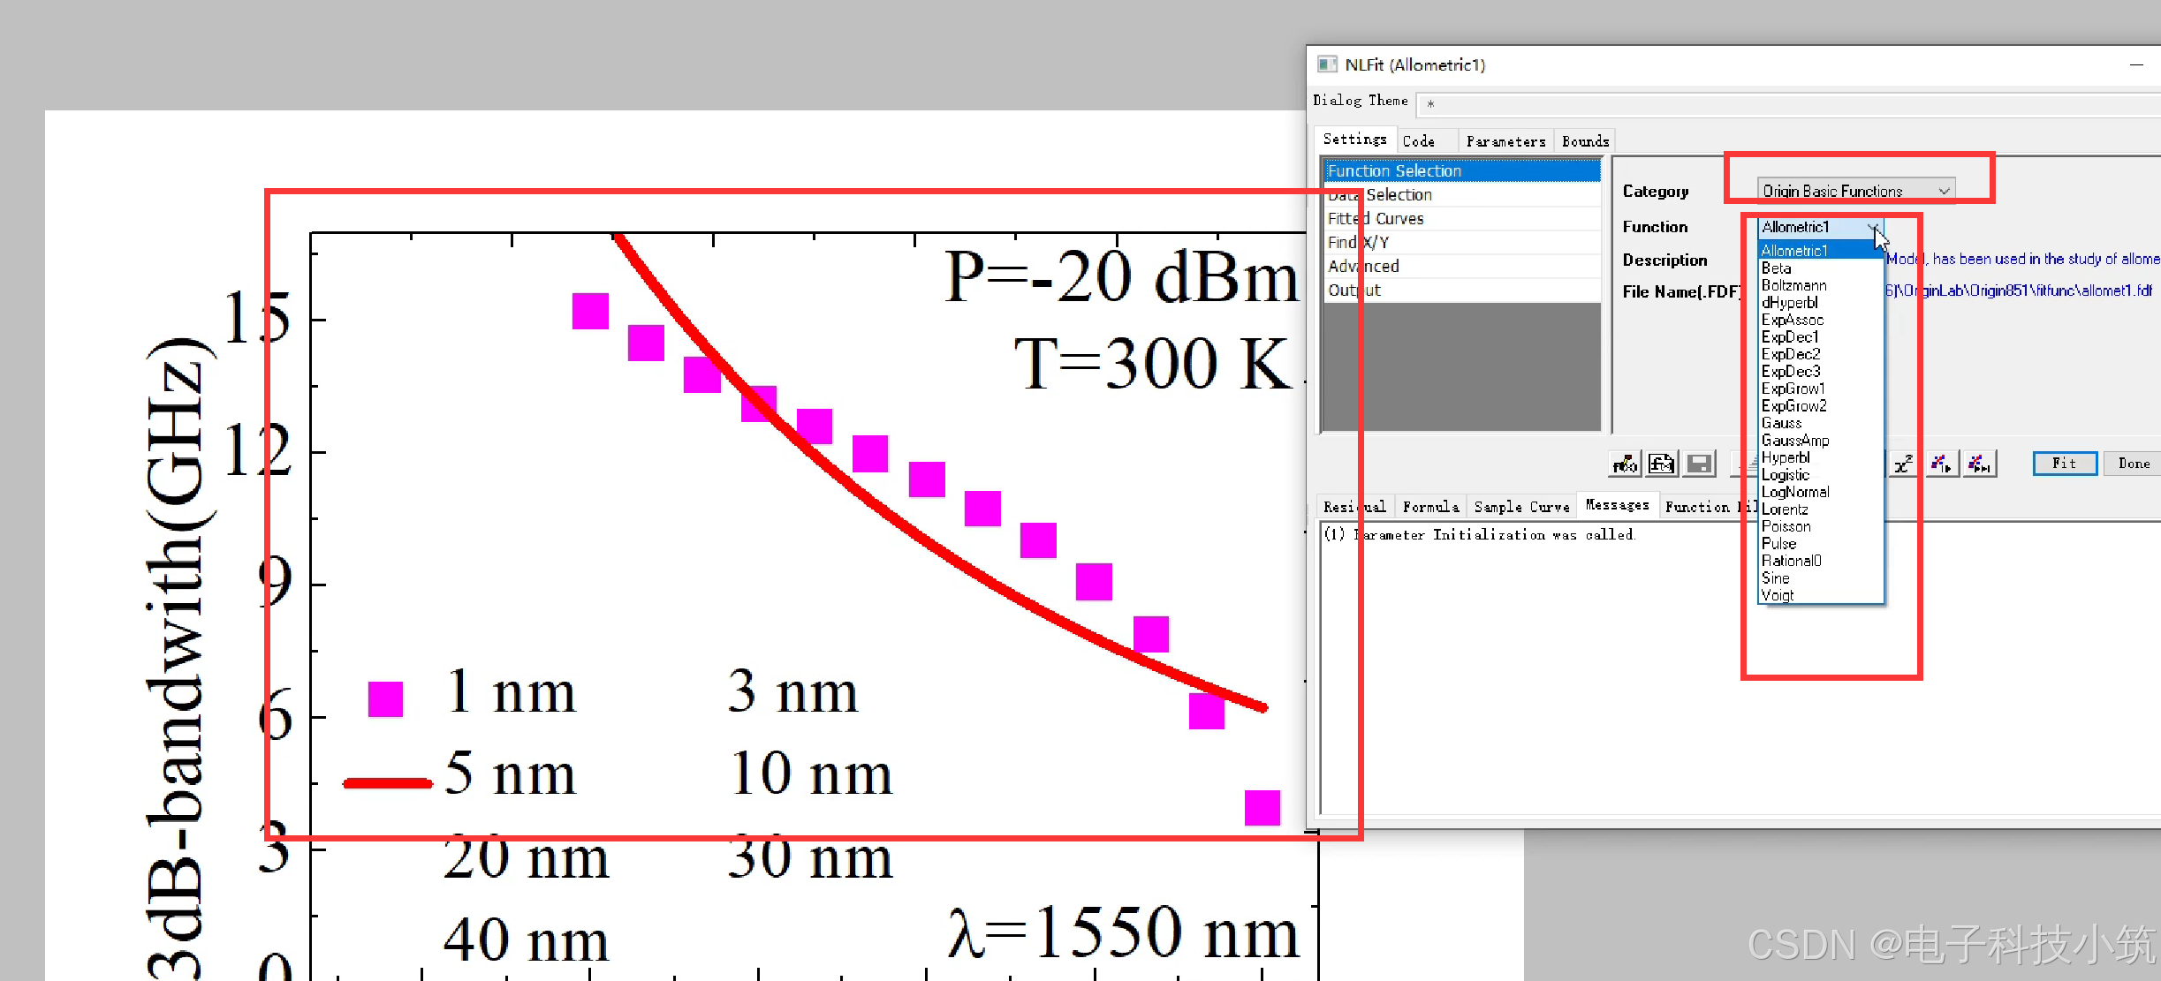Click the save FDF floppy disk icon
The image size is (2161, 981).
(x=1698, y=464)
